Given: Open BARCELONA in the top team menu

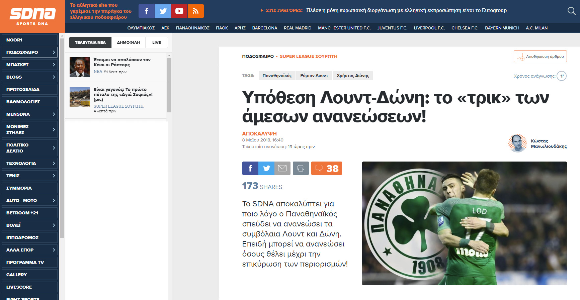Looking at the screenshot, I should (x=265, y=28).
